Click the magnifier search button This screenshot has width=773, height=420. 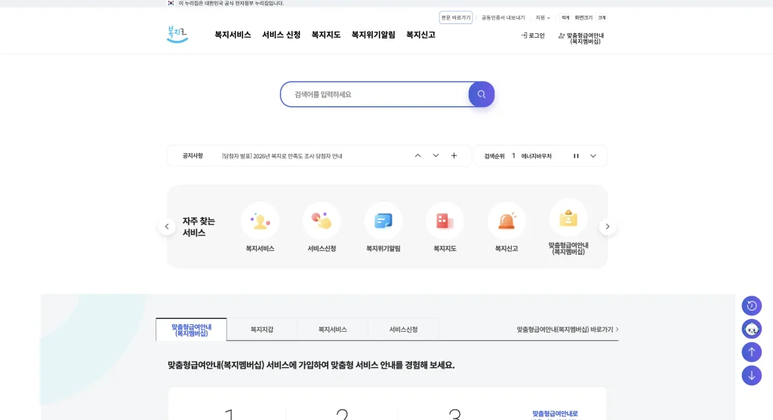481,94
